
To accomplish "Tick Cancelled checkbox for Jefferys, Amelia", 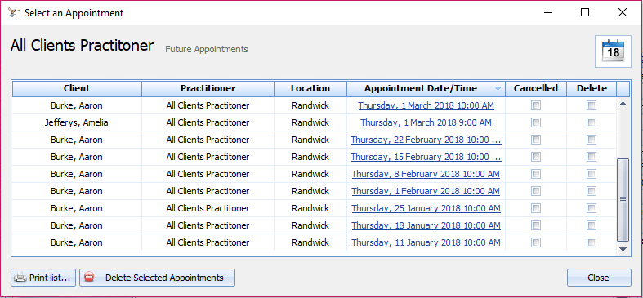I will [x=535, y=122].
